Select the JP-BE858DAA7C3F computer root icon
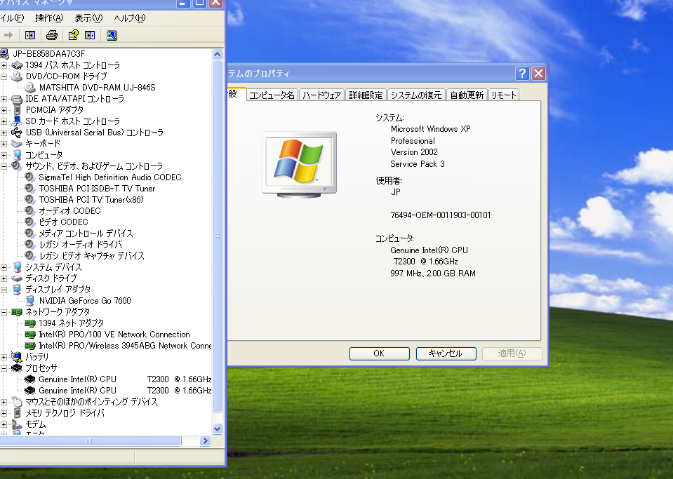Screen dimensions: 673x479 click(x=4, y=53)
